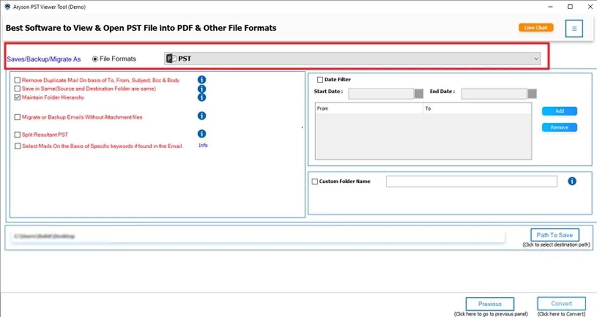The image size is (597, 317).
Task: Click info icon for Split Resultant PST
Action: [x=202, y=134]
